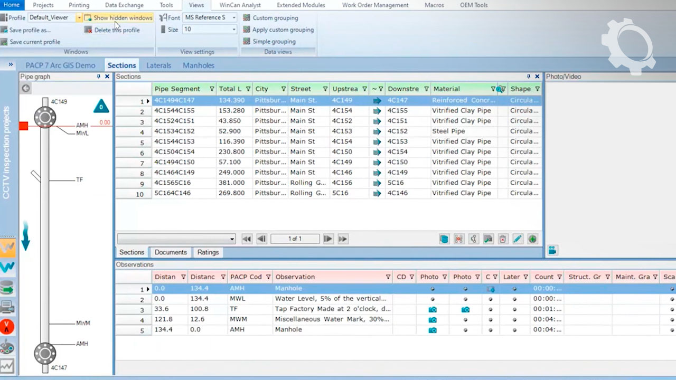Toggle the pin on the Pipe graph panel
Viewport: 676px width, 380px height.
(x=98, y=77)
